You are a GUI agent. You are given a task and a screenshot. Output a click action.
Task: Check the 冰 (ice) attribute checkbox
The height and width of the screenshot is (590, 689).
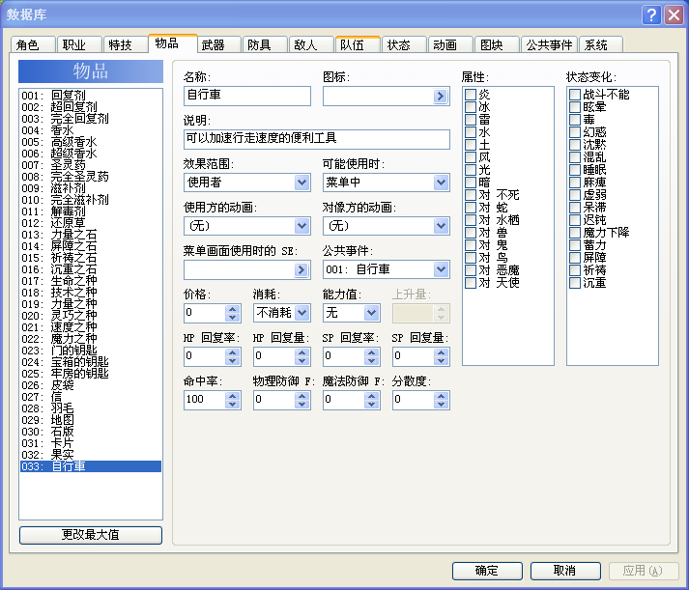471,107
